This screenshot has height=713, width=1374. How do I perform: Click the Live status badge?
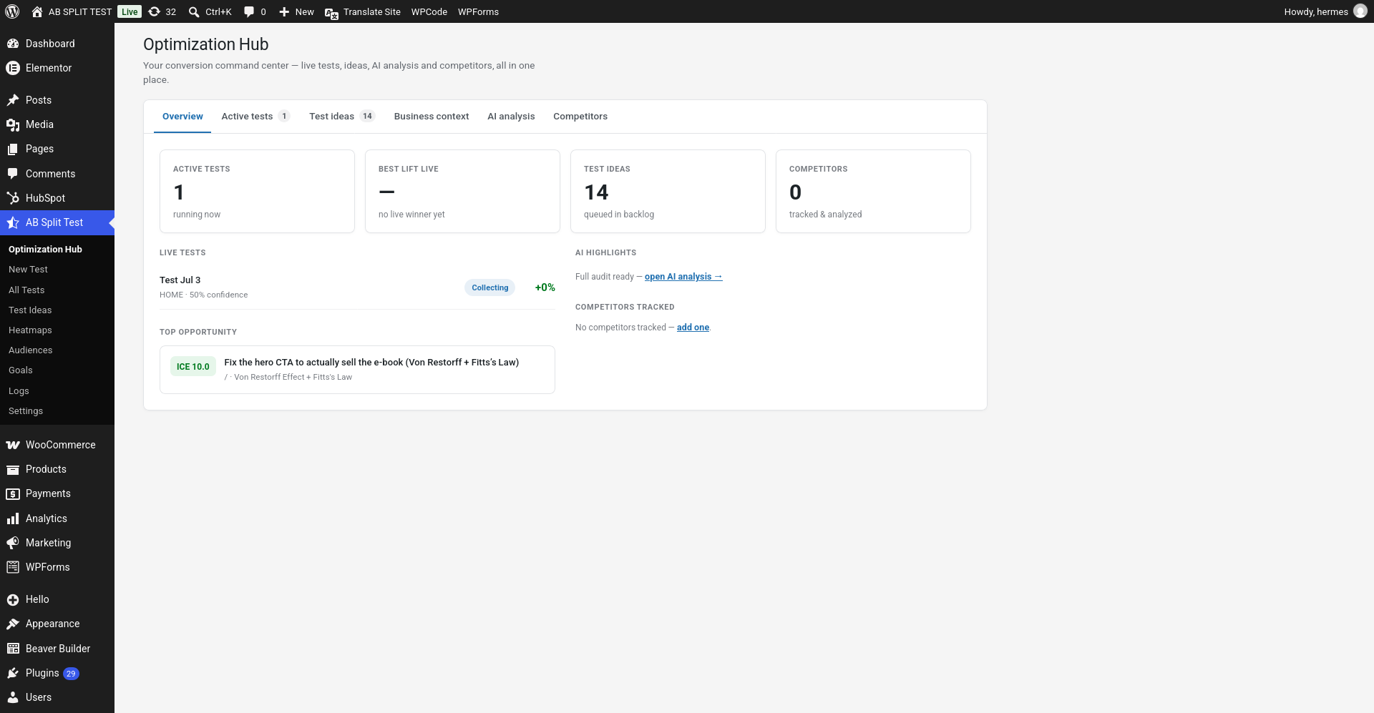[130, 11]
